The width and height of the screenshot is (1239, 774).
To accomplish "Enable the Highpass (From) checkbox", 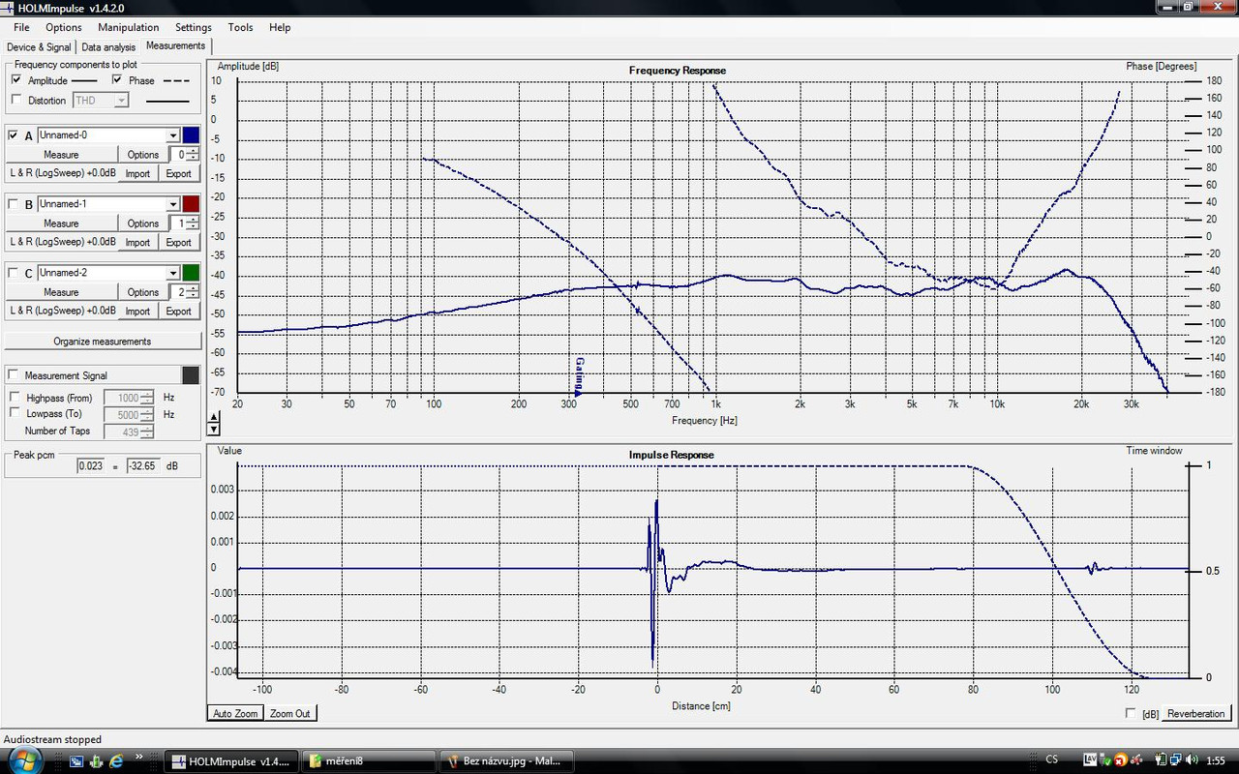I will (15, 397).
